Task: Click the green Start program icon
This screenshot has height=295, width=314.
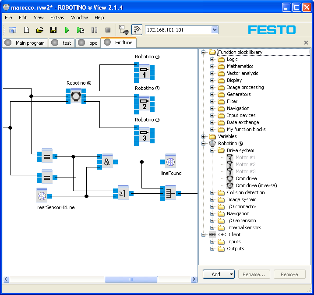Action: coord(67,30)
